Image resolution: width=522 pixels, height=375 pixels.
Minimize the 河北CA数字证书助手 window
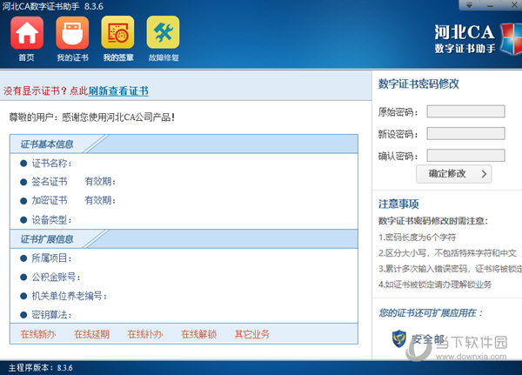pos(490,5)
